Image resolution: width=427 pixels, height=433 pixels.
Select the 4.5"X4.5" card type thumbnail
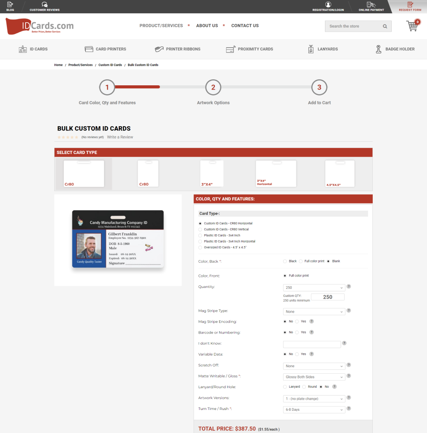[340, 174]
